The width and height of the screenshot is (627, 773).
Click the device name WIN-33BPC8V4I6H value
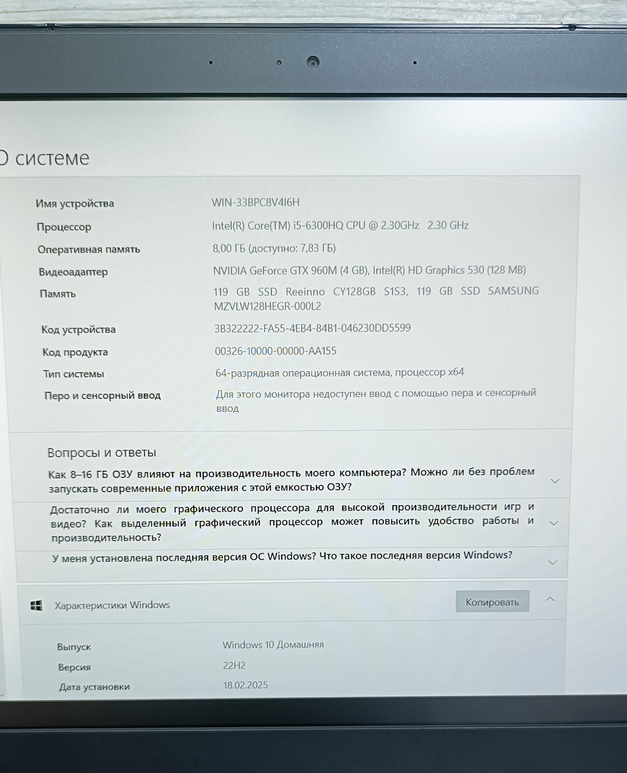pos(255,203)
